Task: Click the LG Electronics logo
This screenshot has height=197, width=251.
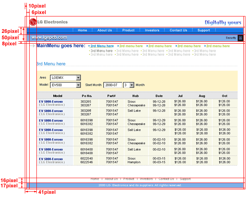Action: pos(48,22)
